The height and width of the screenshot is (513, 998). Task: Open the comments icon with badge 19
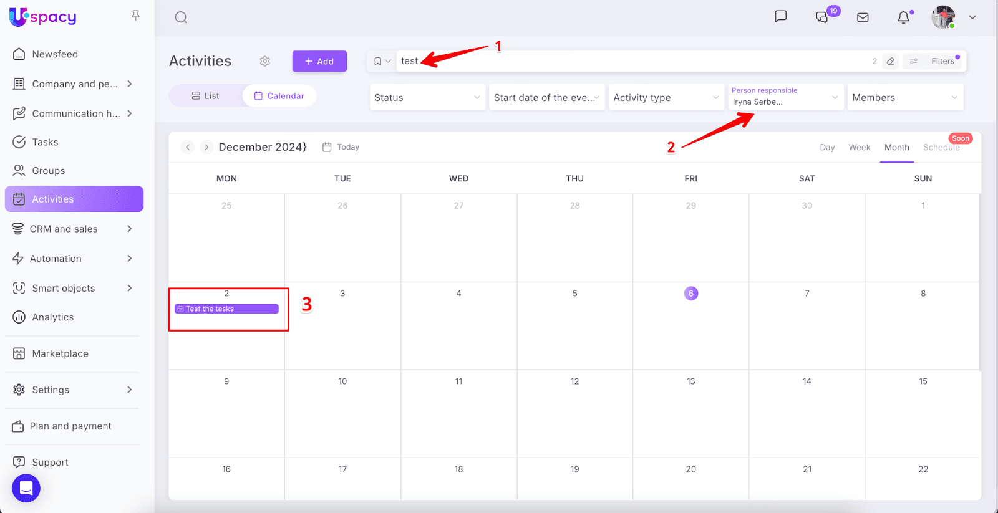822,17
